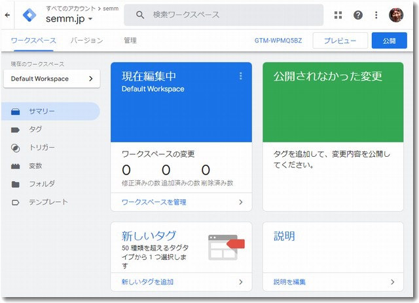Click the プレビュー button

point(340,41)
